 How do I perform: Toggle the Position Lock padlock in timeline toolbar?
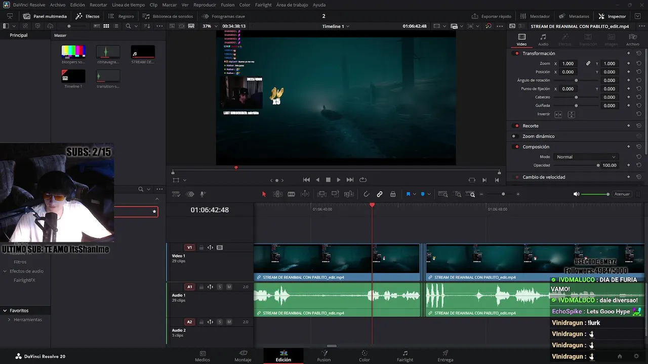tap(393, 194)
